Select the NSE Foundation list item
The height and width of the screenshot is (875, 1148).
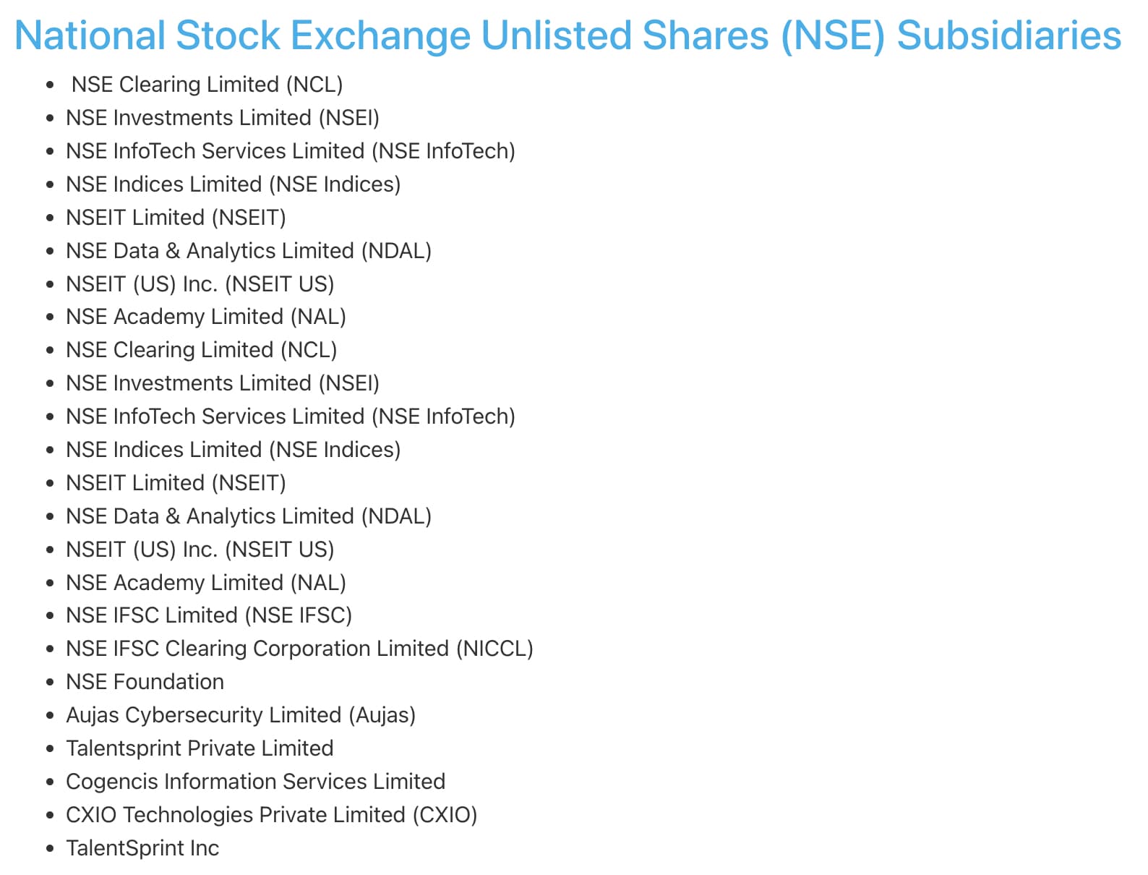(x=145, y=682)
